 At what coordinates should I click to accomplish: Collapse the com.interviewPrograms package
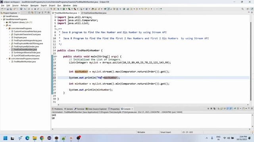(7, 28)
